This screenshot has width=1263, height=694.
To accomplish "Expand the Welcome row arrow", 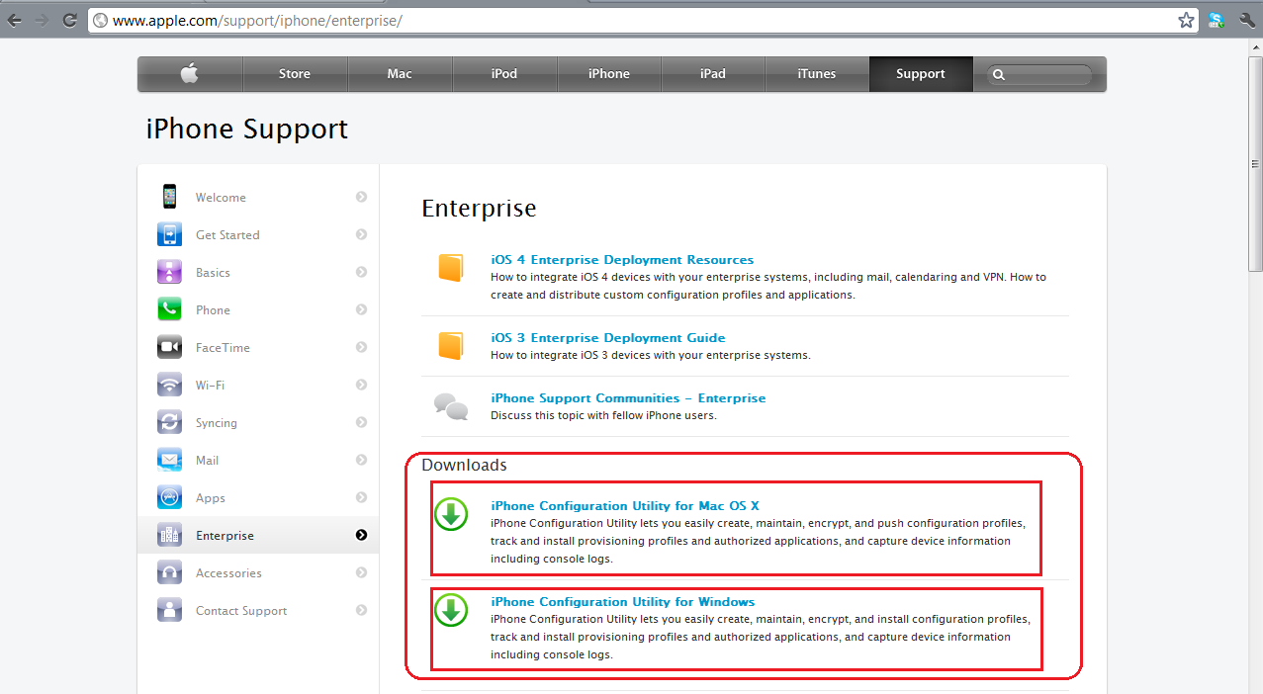I will [x=361, y=197].
